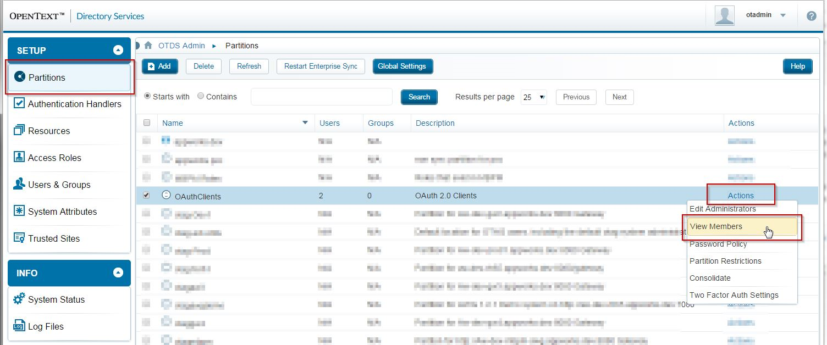The image size is (827, 345).
Task: Go to the Previous results page
Action: (x=576, y=97)
